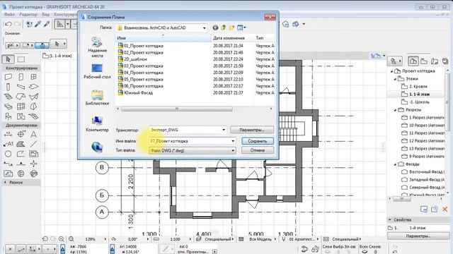Select the Door tool in toolbox
Viewport: 453px width, 254px height.
click(x=21, y=77)
